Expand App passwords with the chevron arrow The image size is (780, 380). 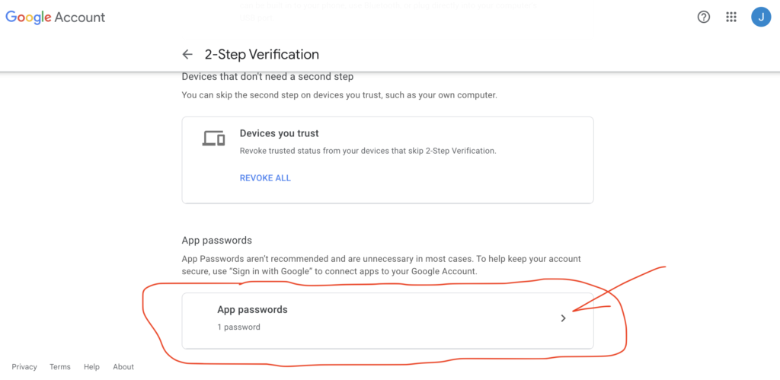[x=564, y=318]
